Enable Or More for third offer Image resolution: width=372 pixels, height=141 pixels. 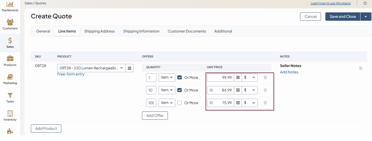(180, 103)
